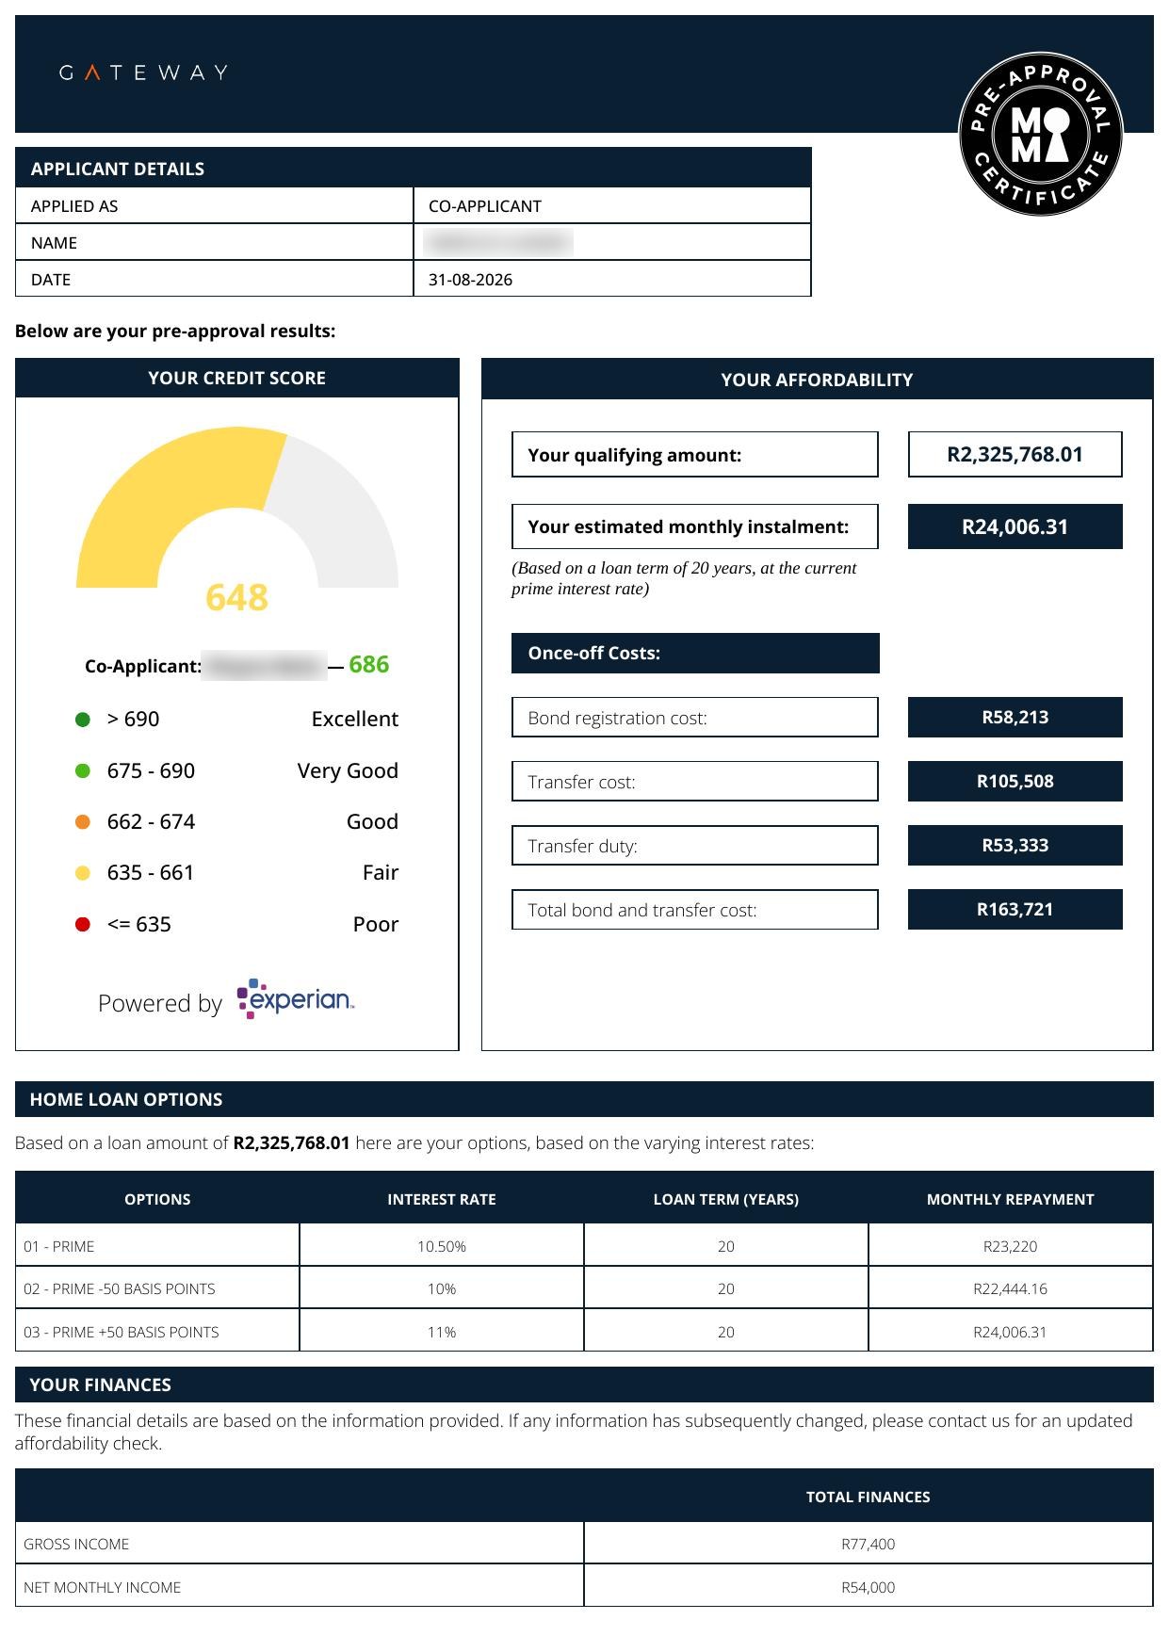The width and height of the screenshot is (1169, 1652).
Task: Click the bond registration value R58,213
Action: point(1015,718)
